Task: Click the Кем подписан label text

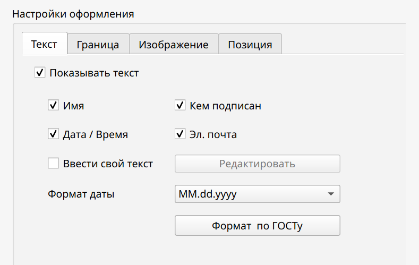Action: pyautogui.click(x=225, y=106)
